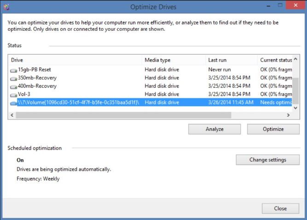
Task: Sort by the Media type column header
Action: tap(173, 60)
